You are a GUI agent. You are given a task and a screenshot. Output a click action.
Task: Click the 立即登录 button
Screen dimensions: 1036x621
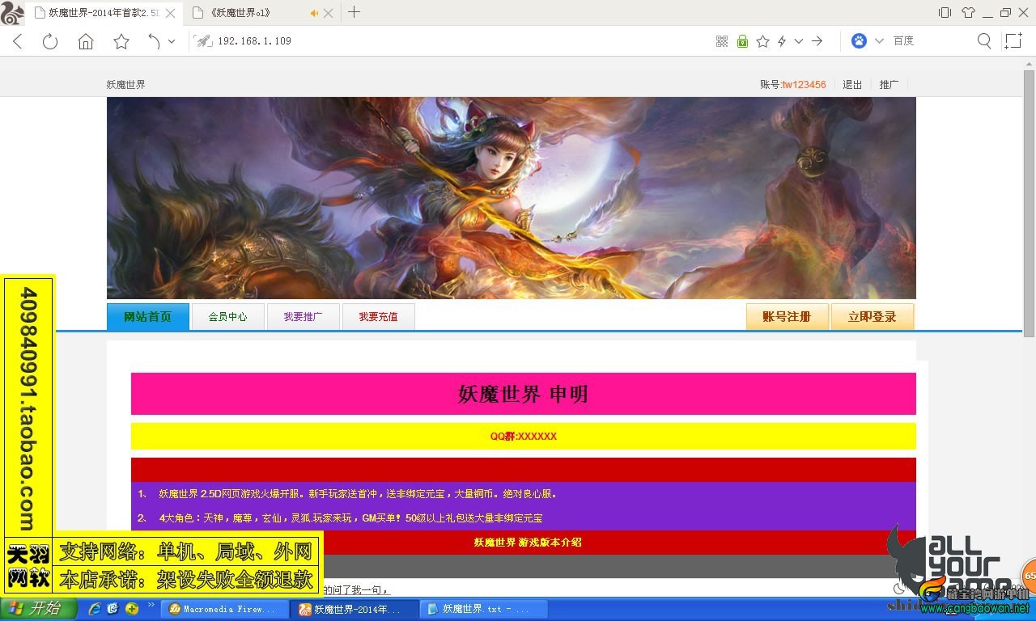click(x=873, y=317)
